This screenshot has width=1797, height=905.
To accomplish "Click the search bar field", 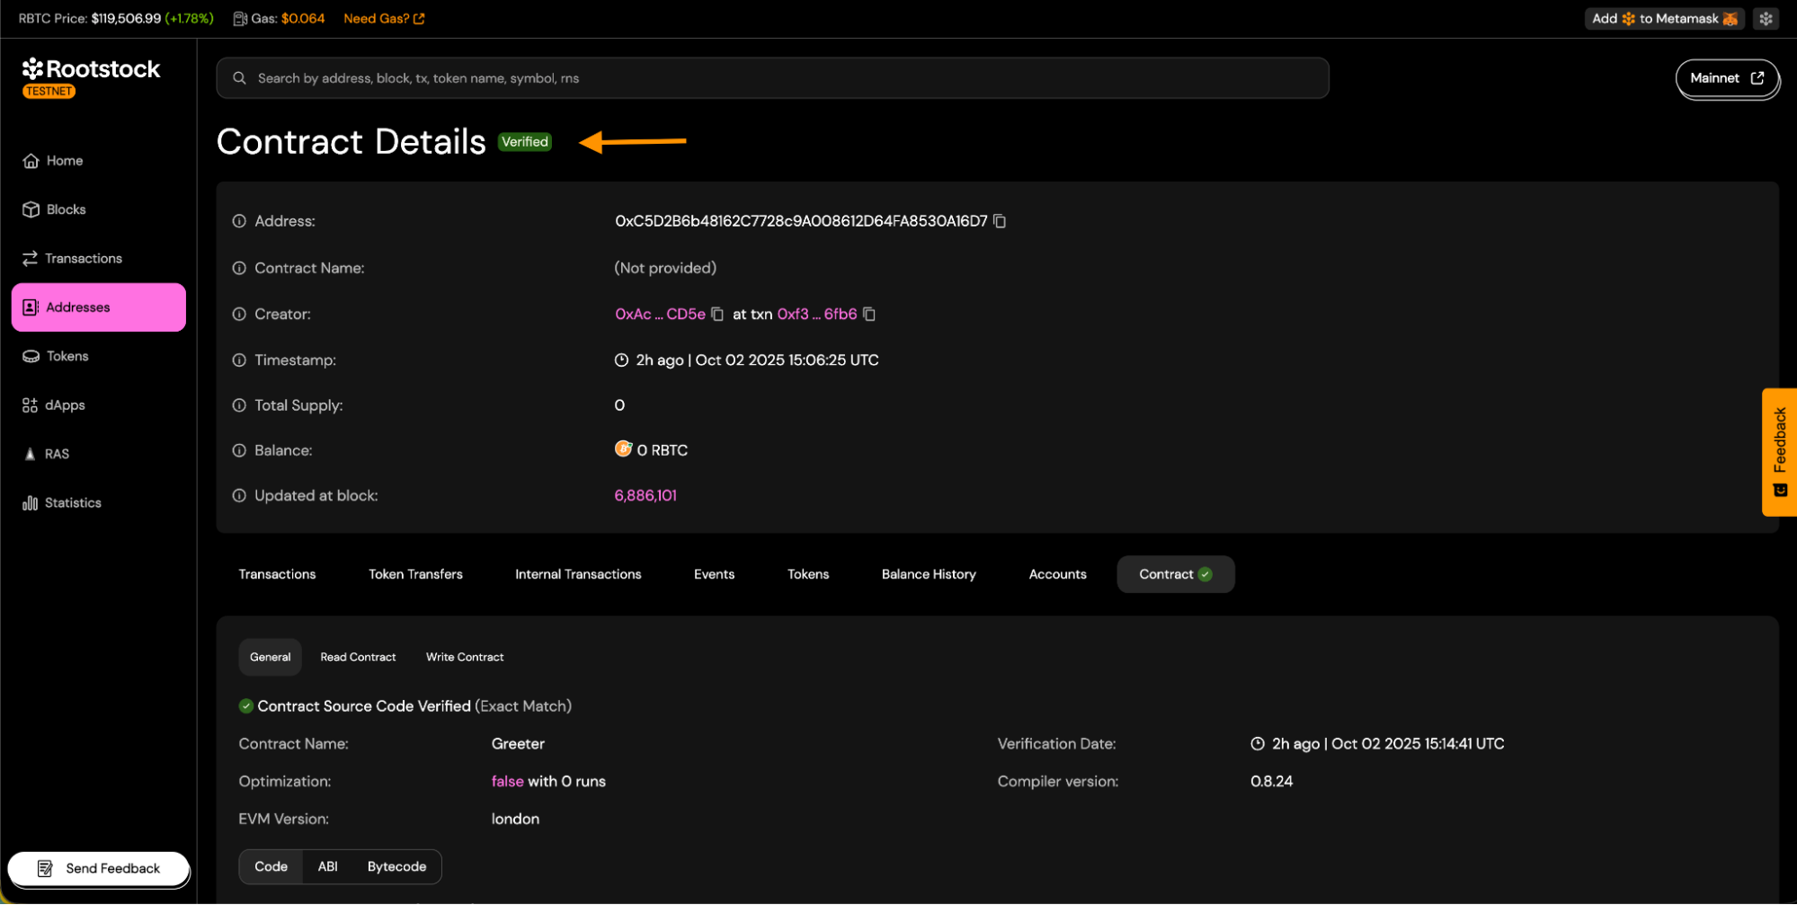I will point(771,78).
